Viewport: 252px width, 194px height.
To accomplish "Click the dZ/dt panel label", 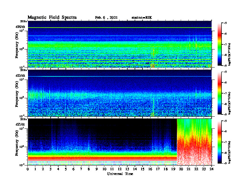I will click(20, 124).
